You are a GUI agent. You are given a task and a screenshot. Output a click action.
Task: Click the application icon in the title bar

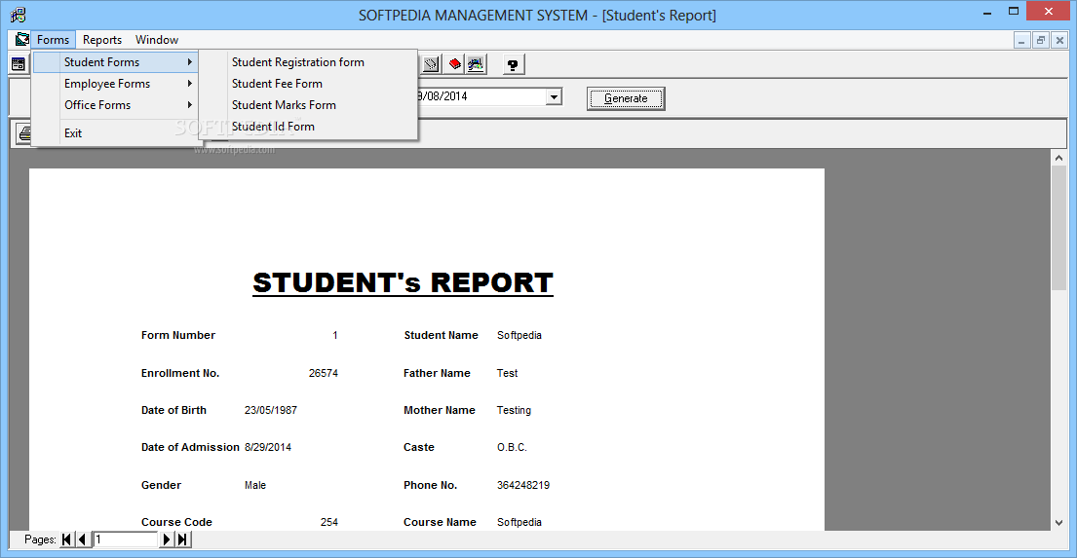[19, 15]
